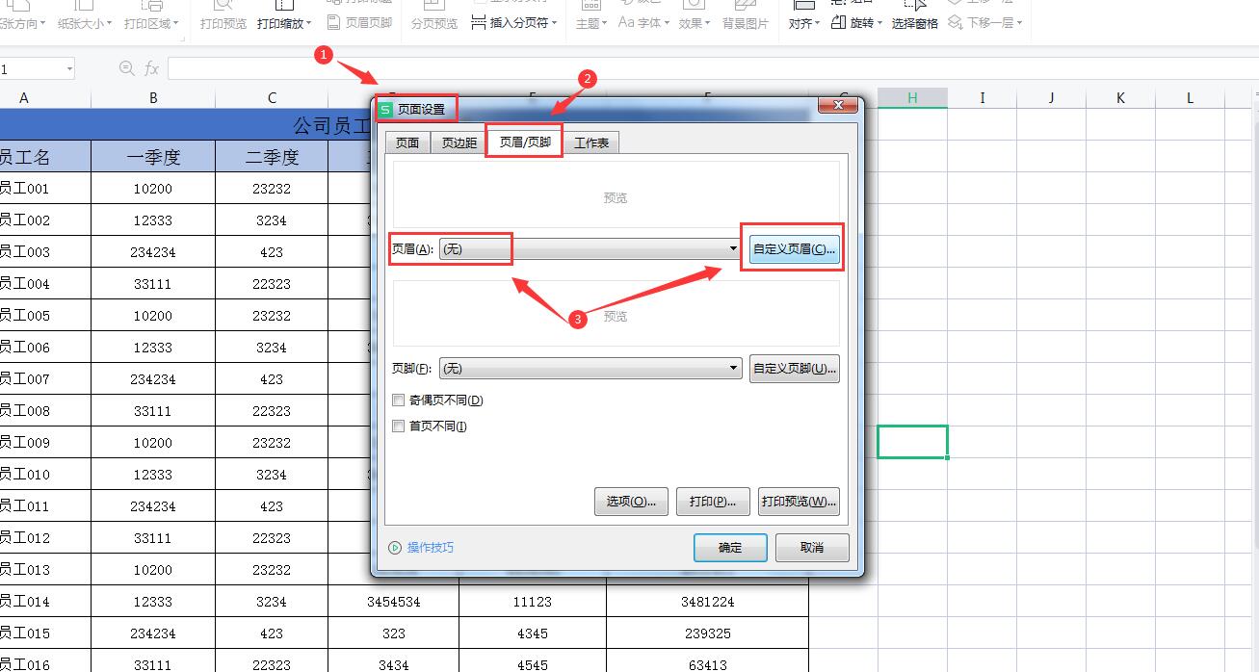Switch to the 工作表 tab
Image resolution: width=1259 pixels, height=672 pixels.
(x=591, y=142)
